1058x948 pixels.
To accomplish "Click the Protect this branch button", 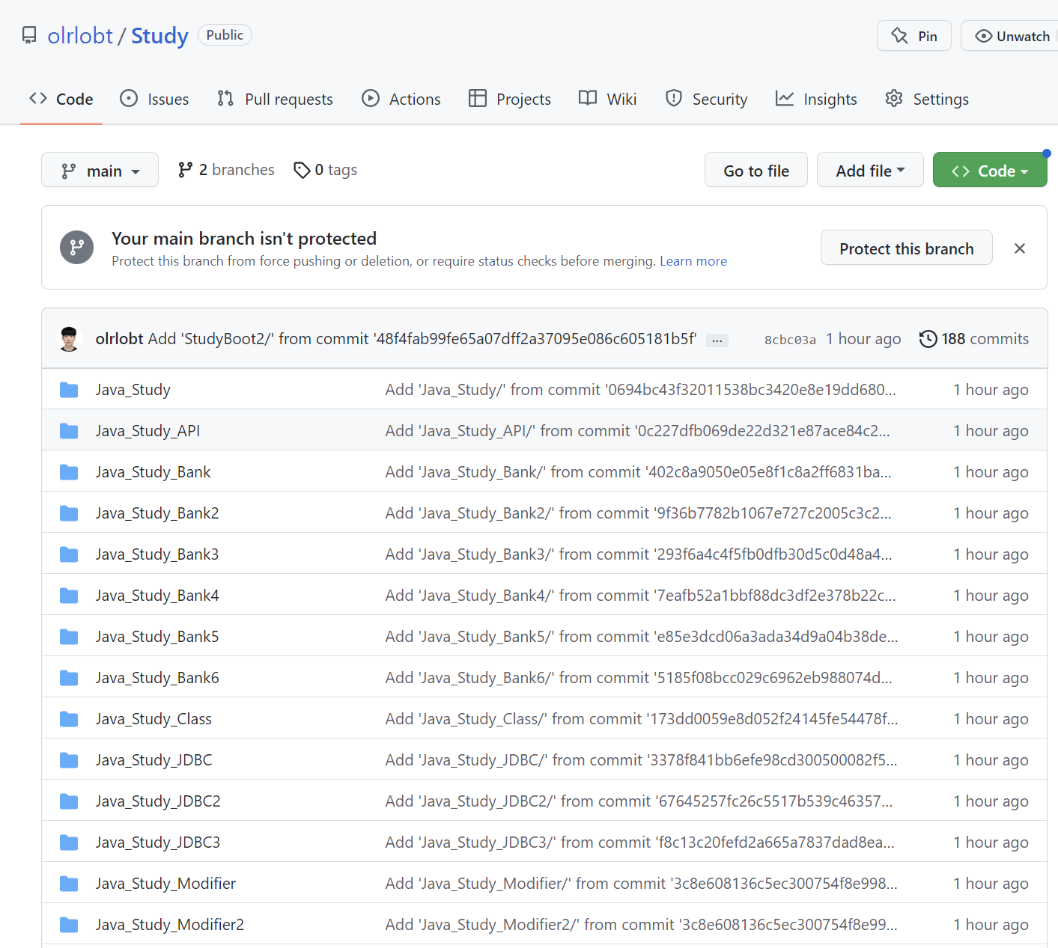I will pos(907,248).
